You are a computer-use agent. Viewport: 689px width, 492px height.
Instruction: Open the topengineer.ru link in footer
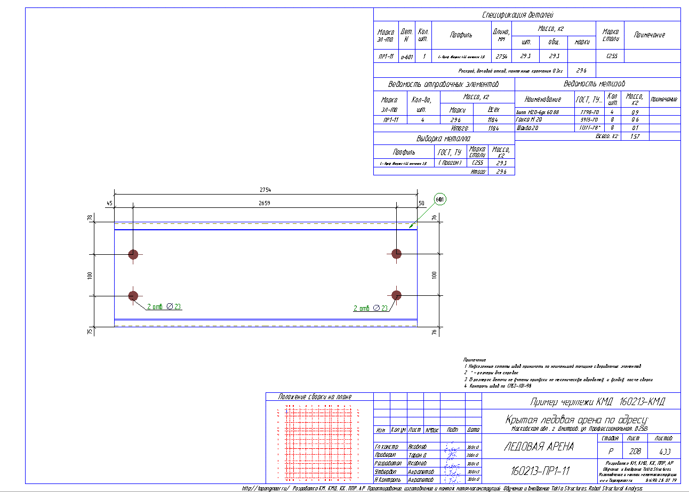tap(266, 488)
